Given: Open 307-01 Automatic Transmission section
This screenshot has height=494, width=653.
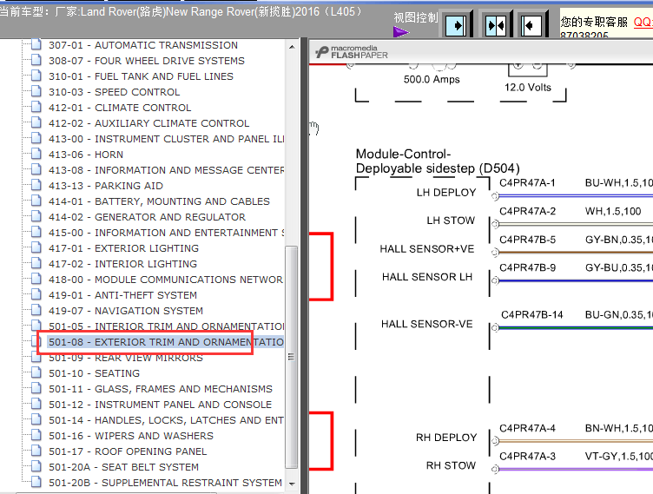Looking at the screenshot, I should coord(143,45).
